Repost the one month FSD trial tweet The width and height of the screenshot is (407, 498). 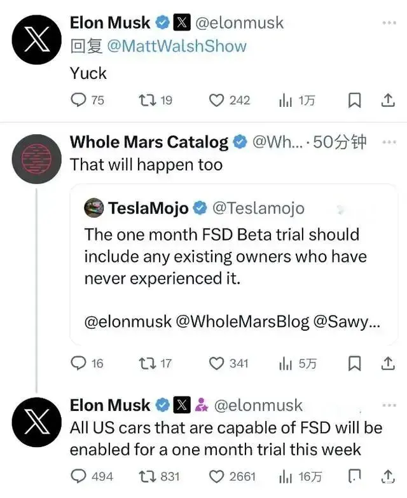(x=147, y=476)
